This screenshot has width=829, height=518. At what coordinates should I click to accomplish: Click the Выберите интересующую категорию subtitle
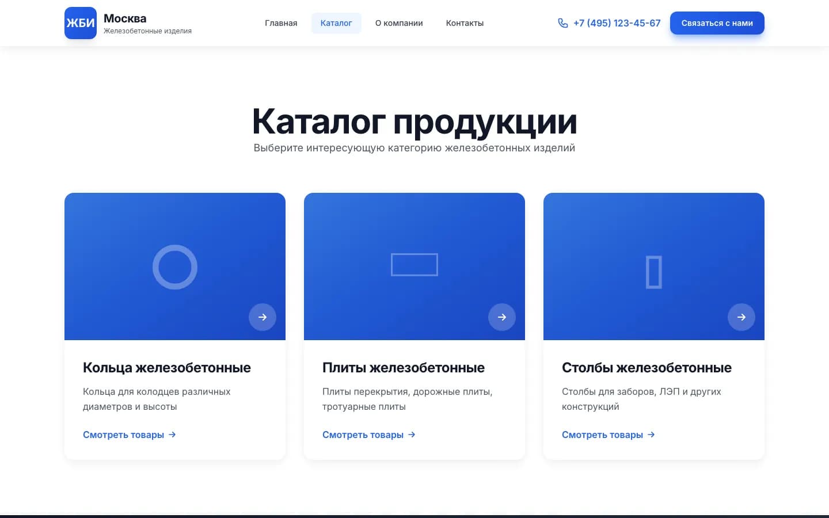coord(414,148)
